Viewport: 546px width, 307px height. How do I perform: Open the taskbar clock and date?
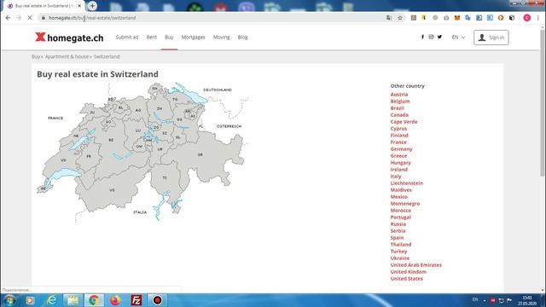tap(527, 300)
